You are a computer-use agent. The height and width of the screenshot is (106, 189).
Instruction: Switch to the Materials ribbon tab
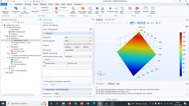tap(43, 4)
